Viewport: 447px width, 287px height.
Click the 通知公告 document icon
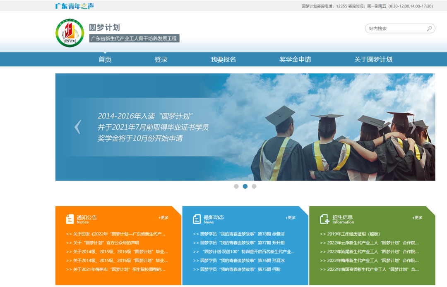pos(70,219)
